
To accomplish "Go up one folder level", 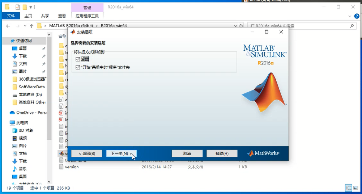I will 32,26.
